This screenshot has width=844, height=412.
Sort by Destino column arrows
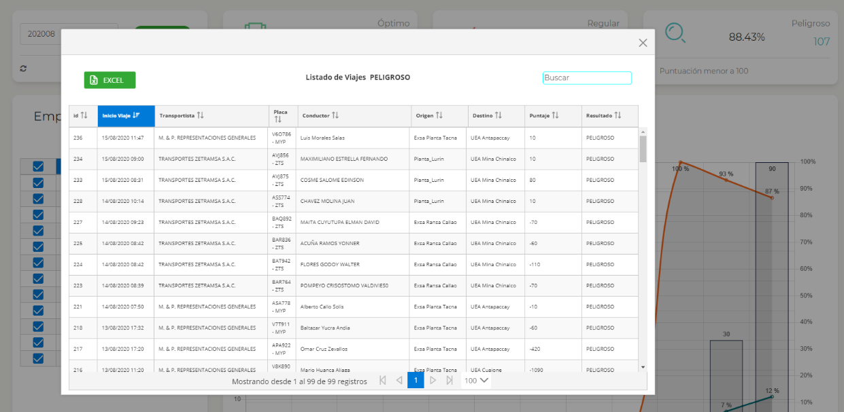499,115
